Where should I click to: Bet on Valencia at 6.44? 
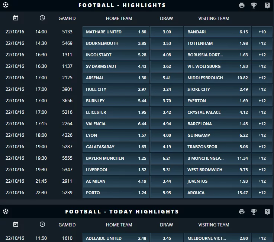(116, 124)
